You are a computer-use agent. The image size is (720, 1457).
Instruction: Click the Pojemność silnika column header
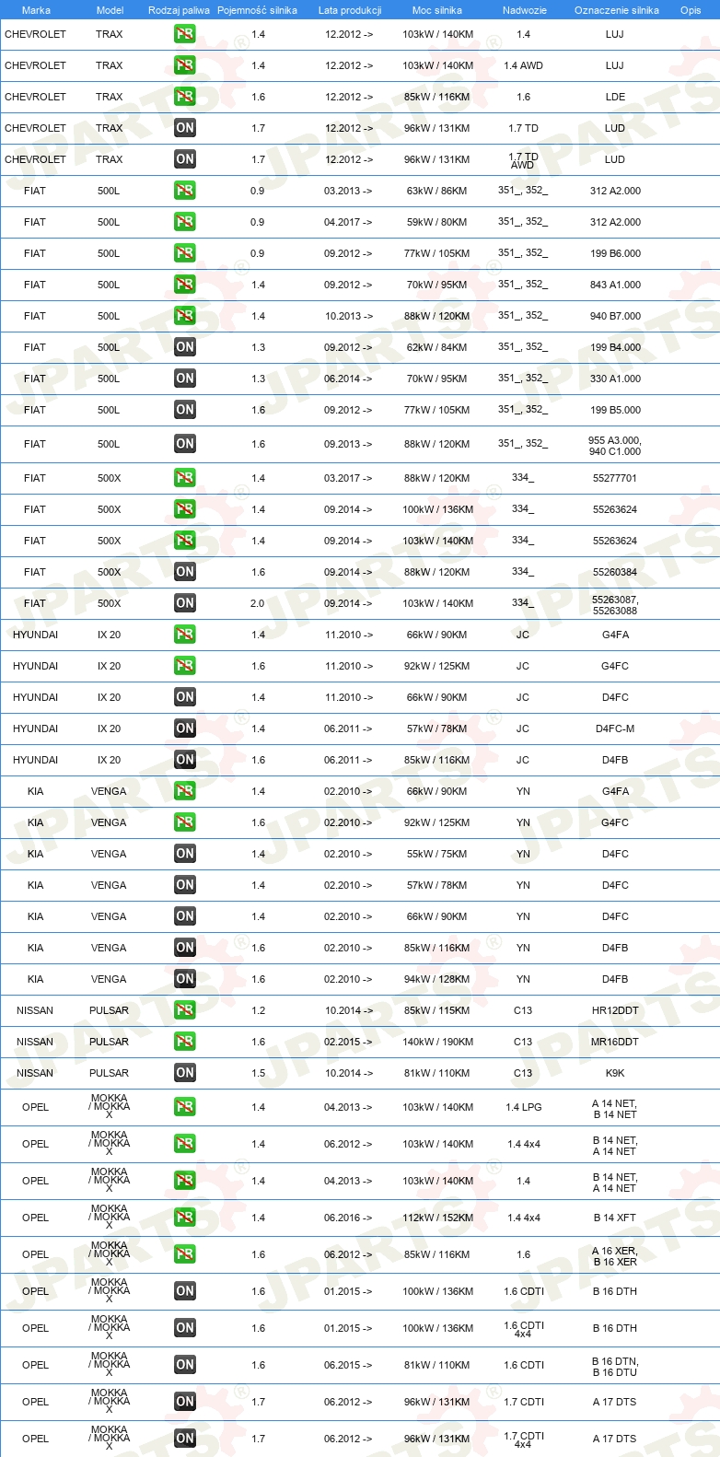click(257, 10)
